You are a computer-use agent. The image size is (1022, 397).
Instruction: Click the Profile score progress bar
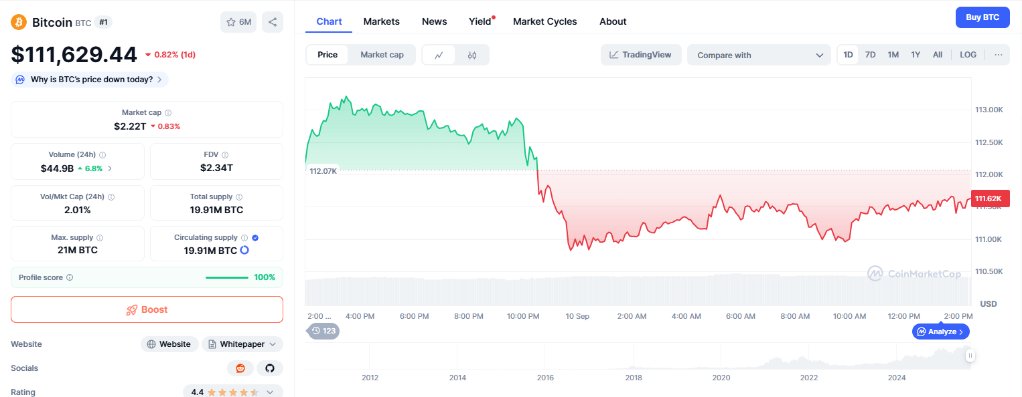pyautogui.click(x=227, y=277)
